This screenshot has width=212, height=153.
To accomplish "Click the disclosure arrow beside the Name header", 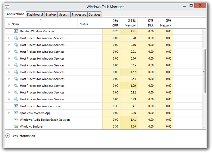I will (x=8, y=24).
